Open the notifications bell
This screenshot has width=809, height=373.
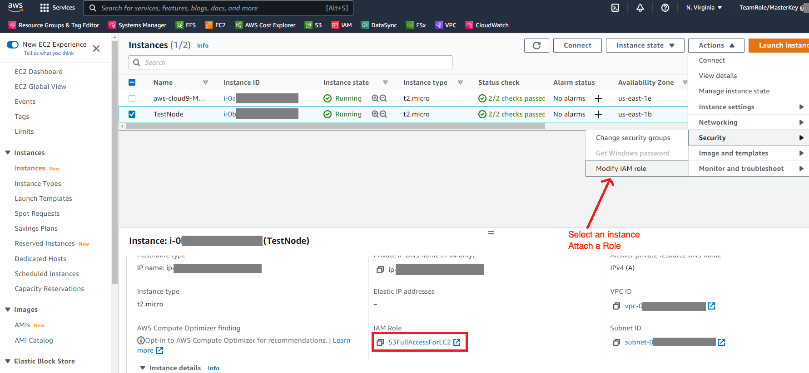coord(640,8)
